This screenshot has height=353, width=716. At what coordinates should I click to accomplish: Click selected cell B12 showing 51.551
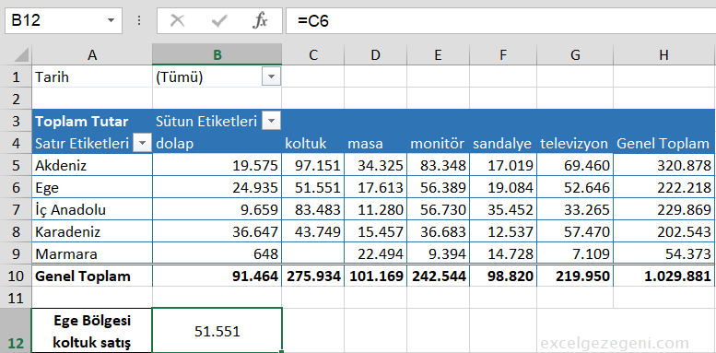click(x=217, y=331)
